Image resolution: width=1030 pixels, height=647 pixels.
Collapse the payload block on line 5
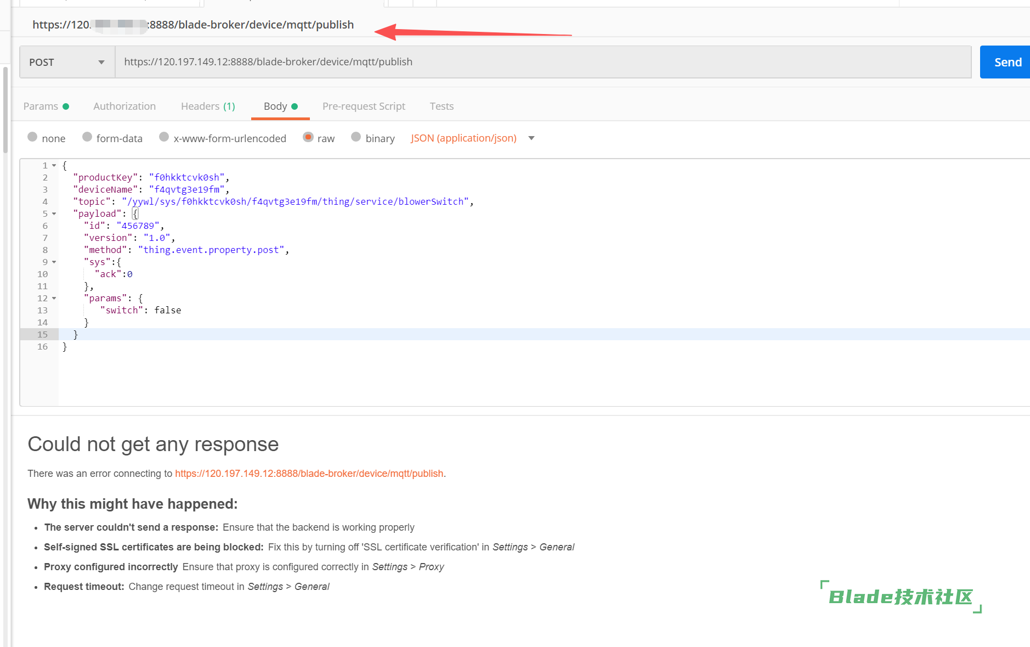(x=54, y=214)
